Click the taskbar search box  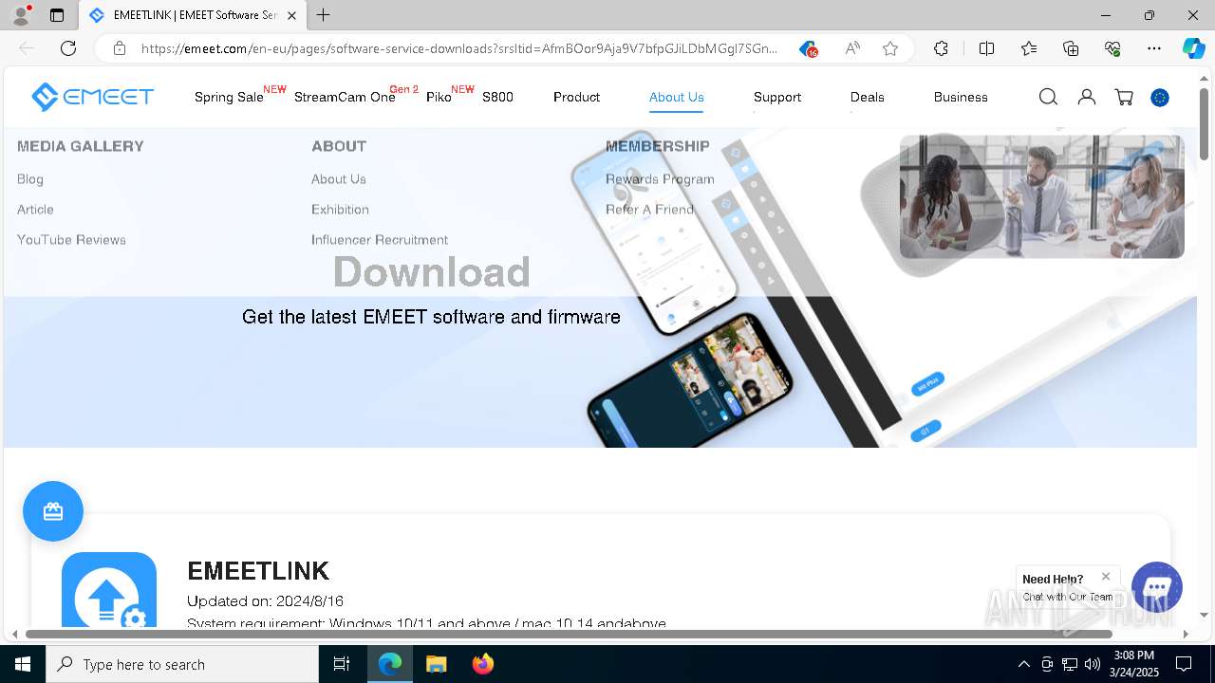tap(182, 664)
